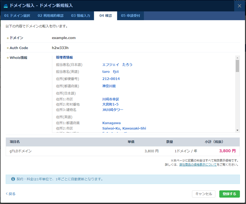The width and height of the screenshot is (246, 204).
Task: Click the 小計（税抜） column header
Action: tap(214, 142)
